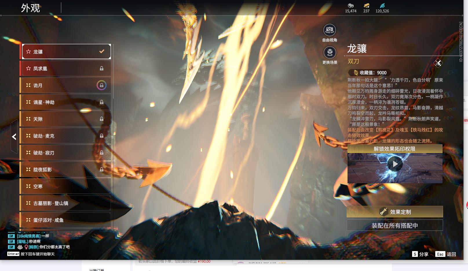Click the S 分享 share button
This screenshot has width=468, height=271.
[x=420, y=254]
